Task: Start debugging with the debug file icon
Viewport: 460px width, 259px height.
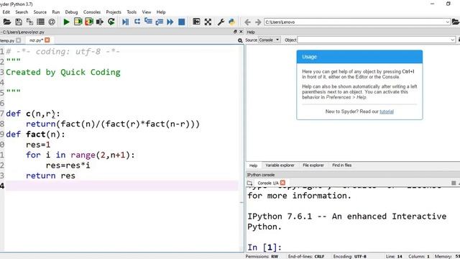Action: point(126,22)
